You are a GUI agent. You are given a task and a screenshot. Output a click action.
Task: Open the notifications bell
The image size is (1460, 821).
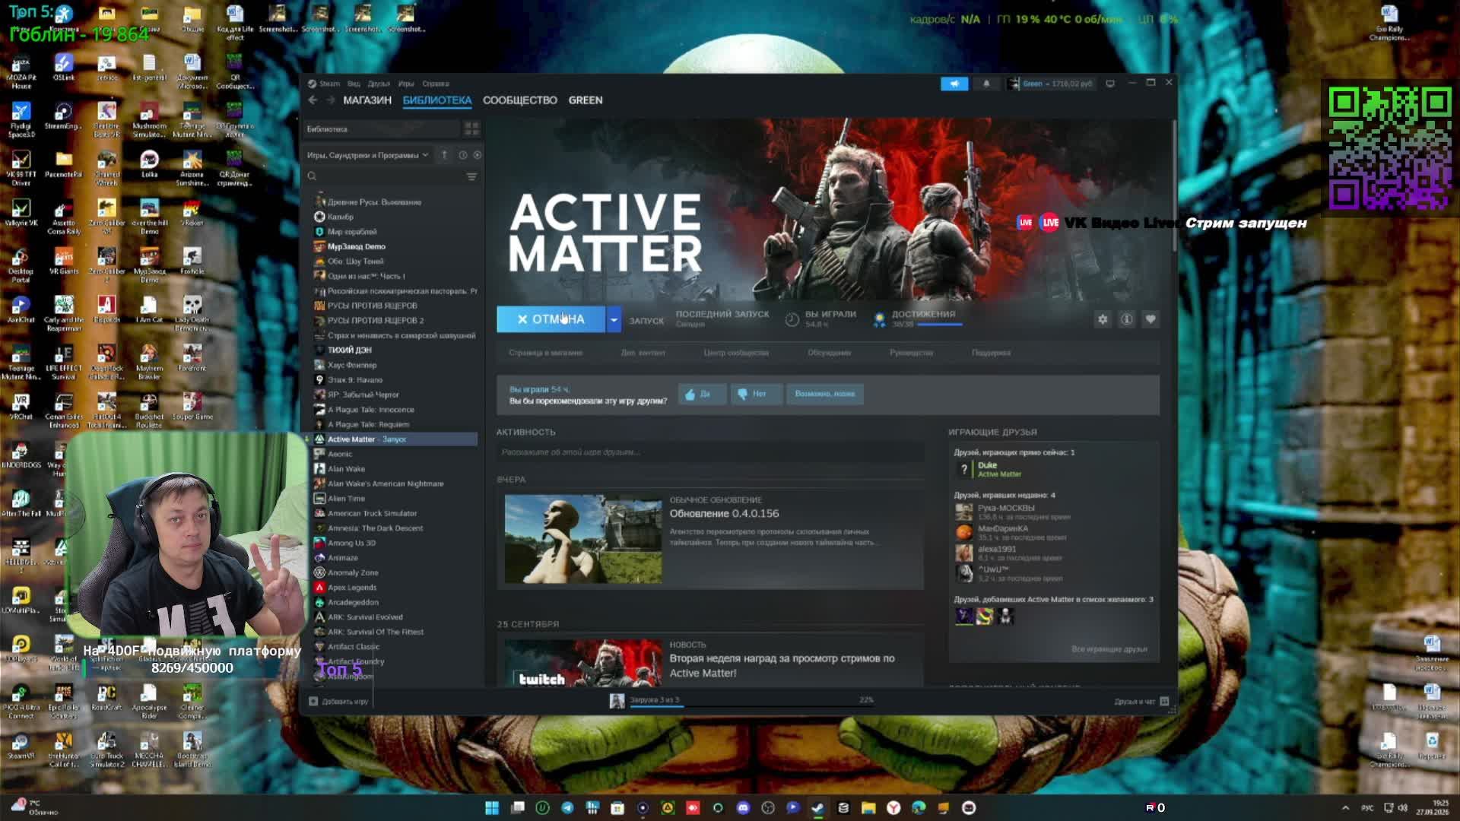click(x=986, y=84)
